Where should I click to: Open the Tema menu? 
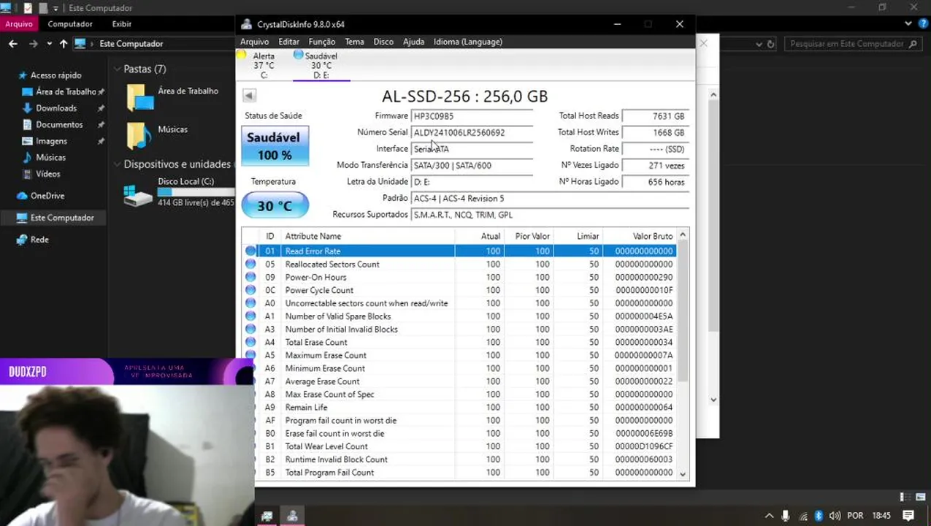pyautogui.click(x=354, y=42)
